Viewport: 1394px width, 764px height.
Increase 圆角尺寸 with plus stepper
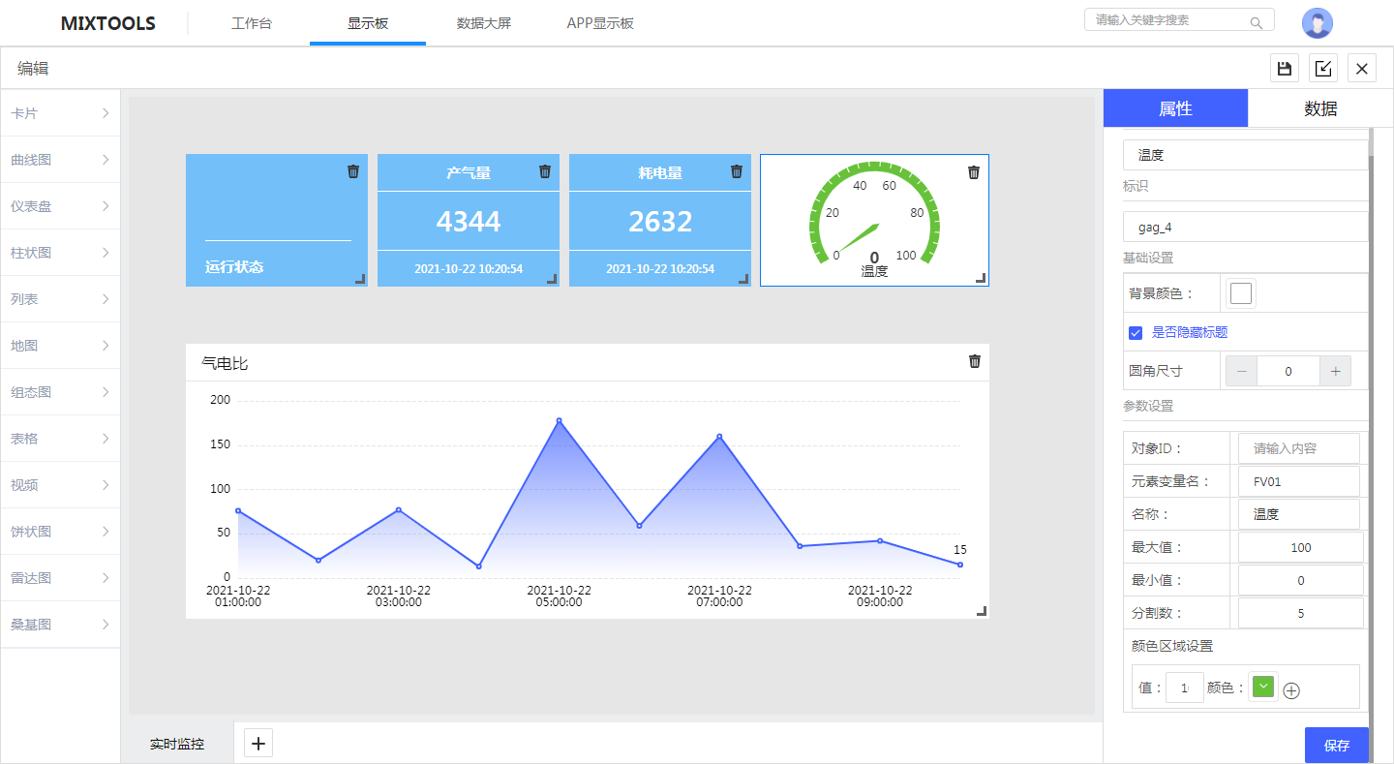pyautogui.click(x=1335, y=371)
